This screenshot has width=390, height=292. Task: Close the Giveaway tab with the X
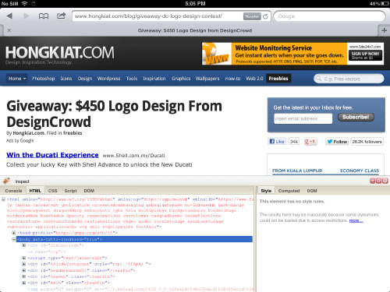pyautogui.click(x=9, y=30)
